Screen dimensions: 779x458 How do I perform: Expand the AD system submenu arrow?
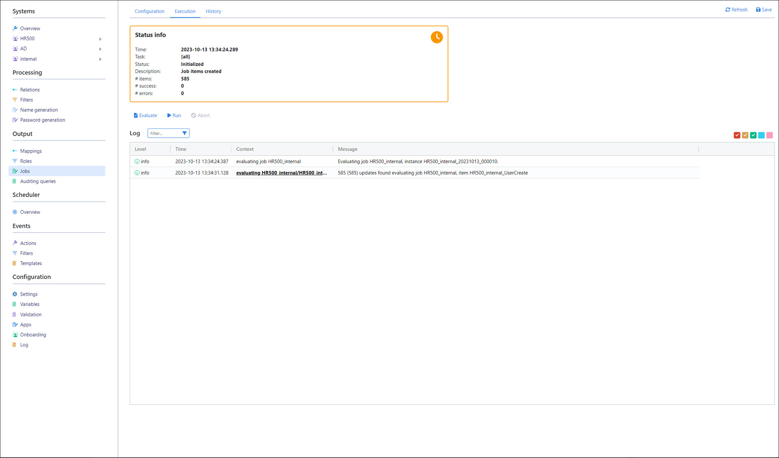coord(100,49)
